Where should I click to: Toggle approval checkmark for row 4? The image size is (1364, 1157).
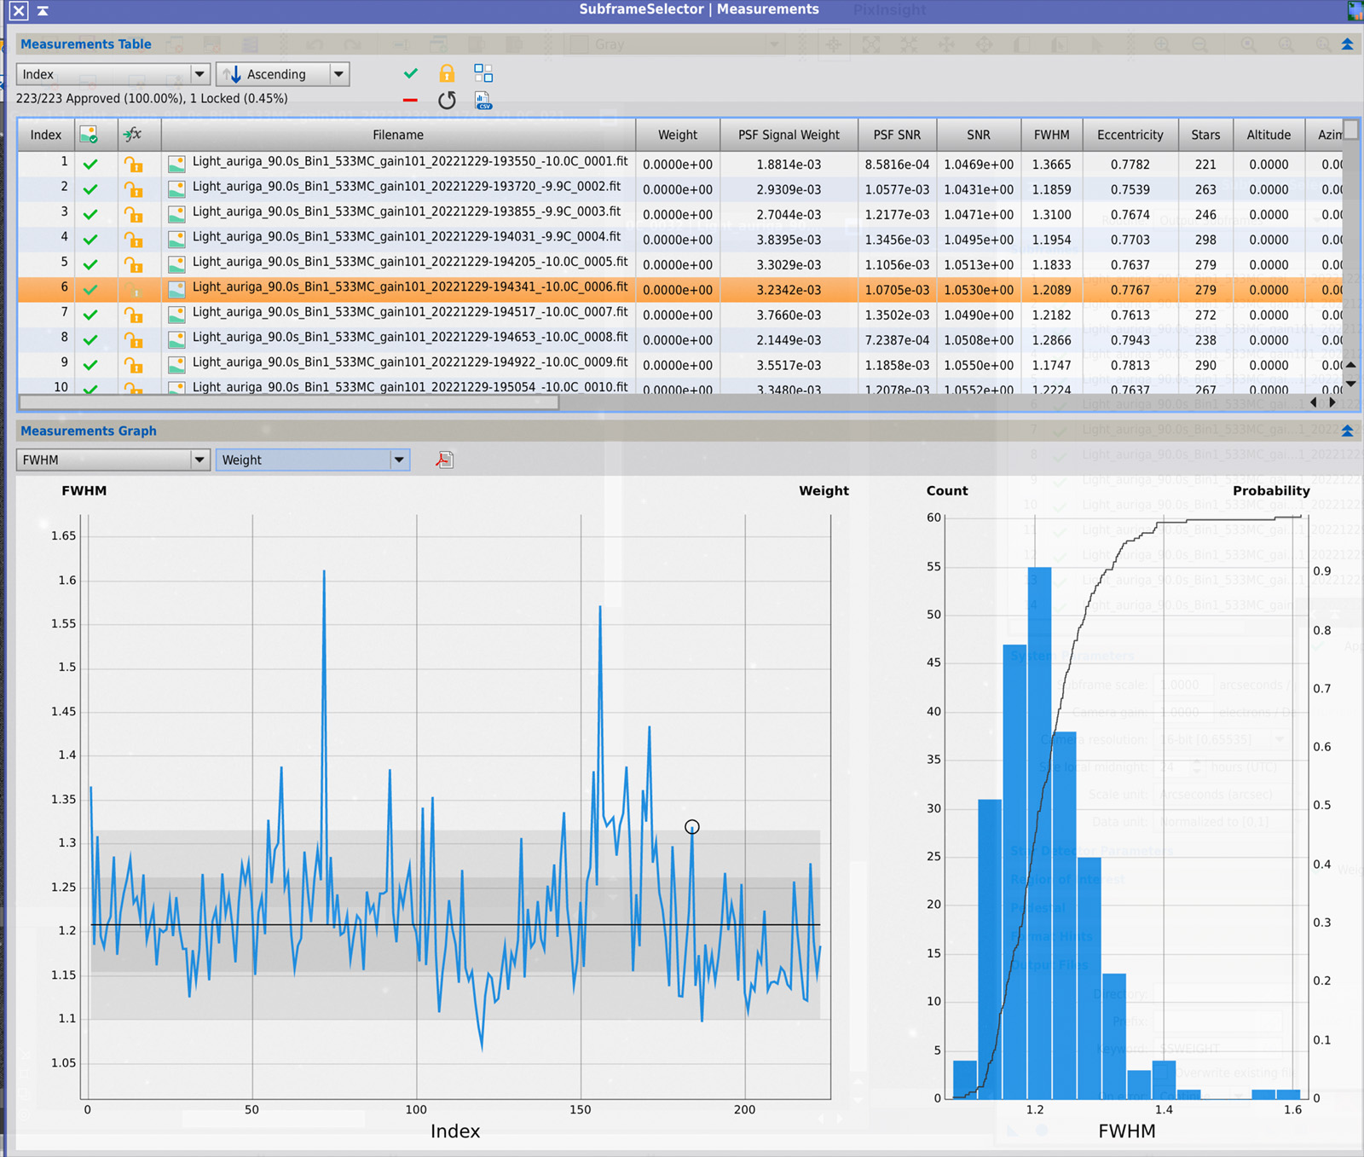pyautogui.click(x=90, y=240)
